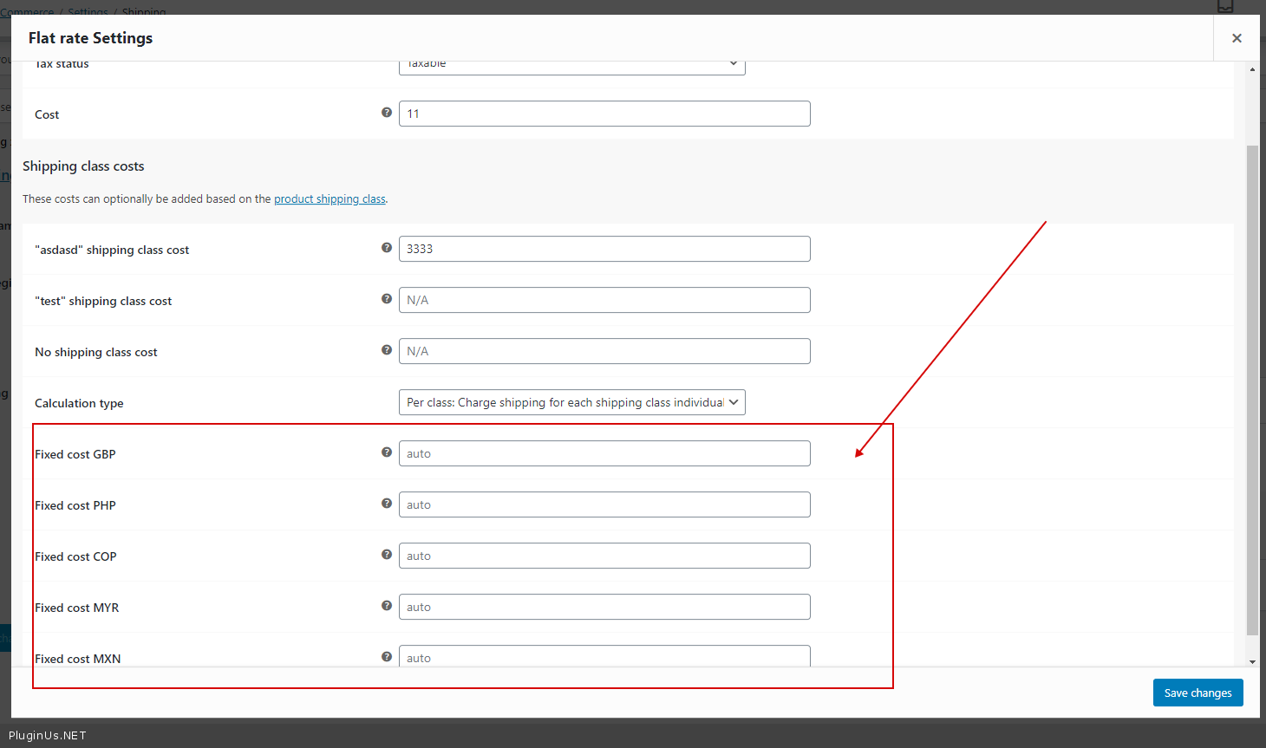
Task: Click help icon beside Fixed cost MYR
Action: (x=387, y=606)
